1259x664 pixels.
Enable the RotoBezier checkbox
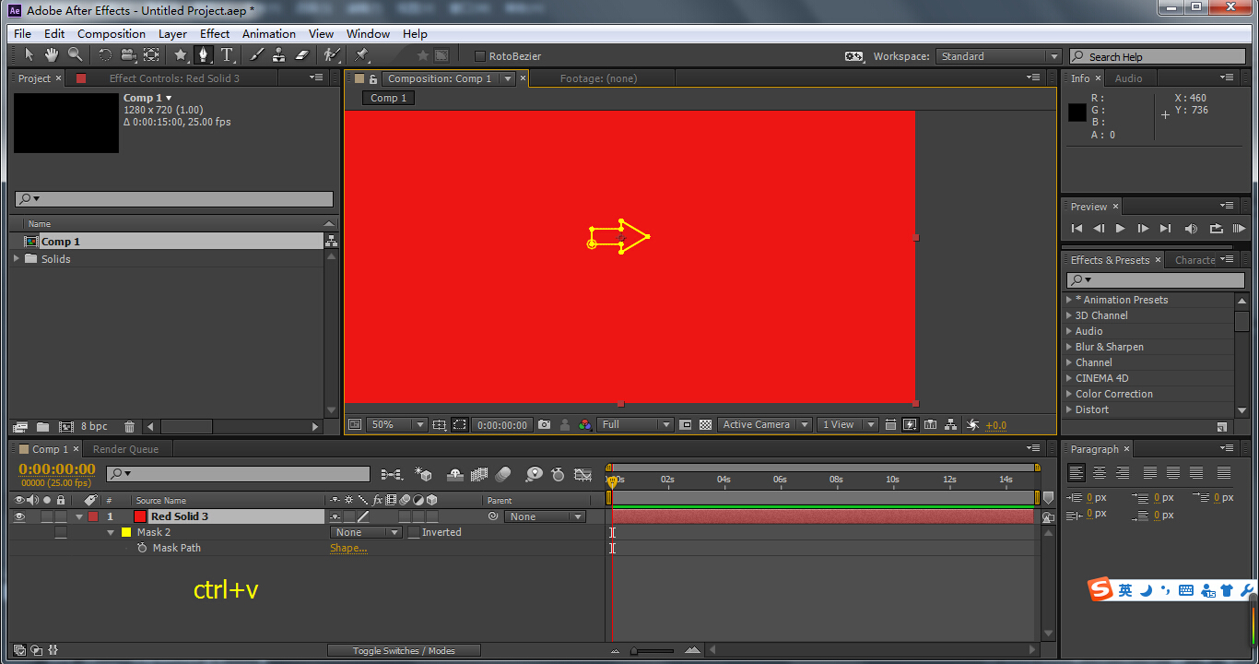(x=479, y=56)
